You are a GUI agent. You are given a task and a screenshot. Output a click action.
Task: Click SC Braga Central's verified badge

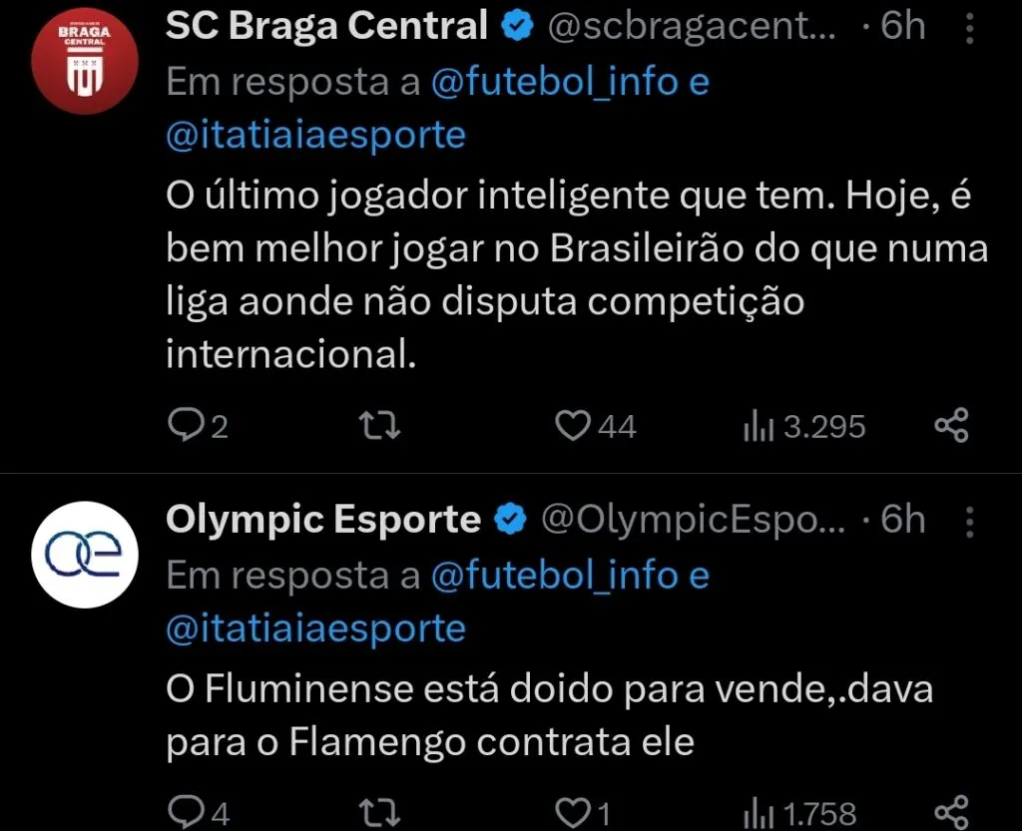click(516, 25)
